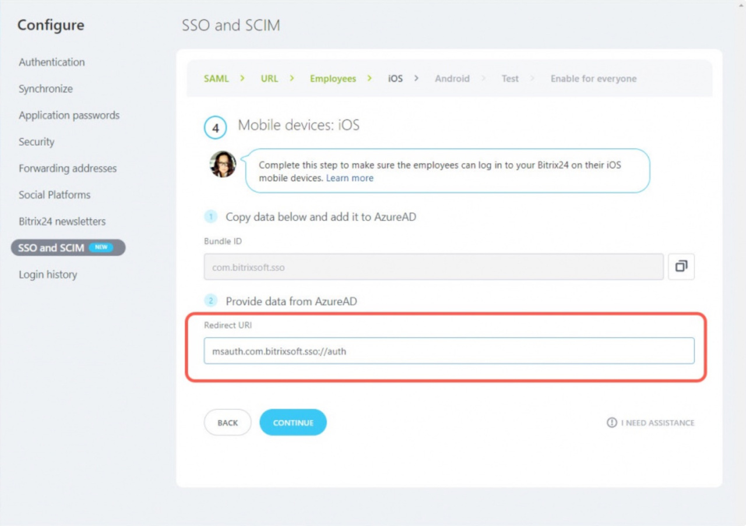Open Synchronize in the sidebar

(45, 89)
